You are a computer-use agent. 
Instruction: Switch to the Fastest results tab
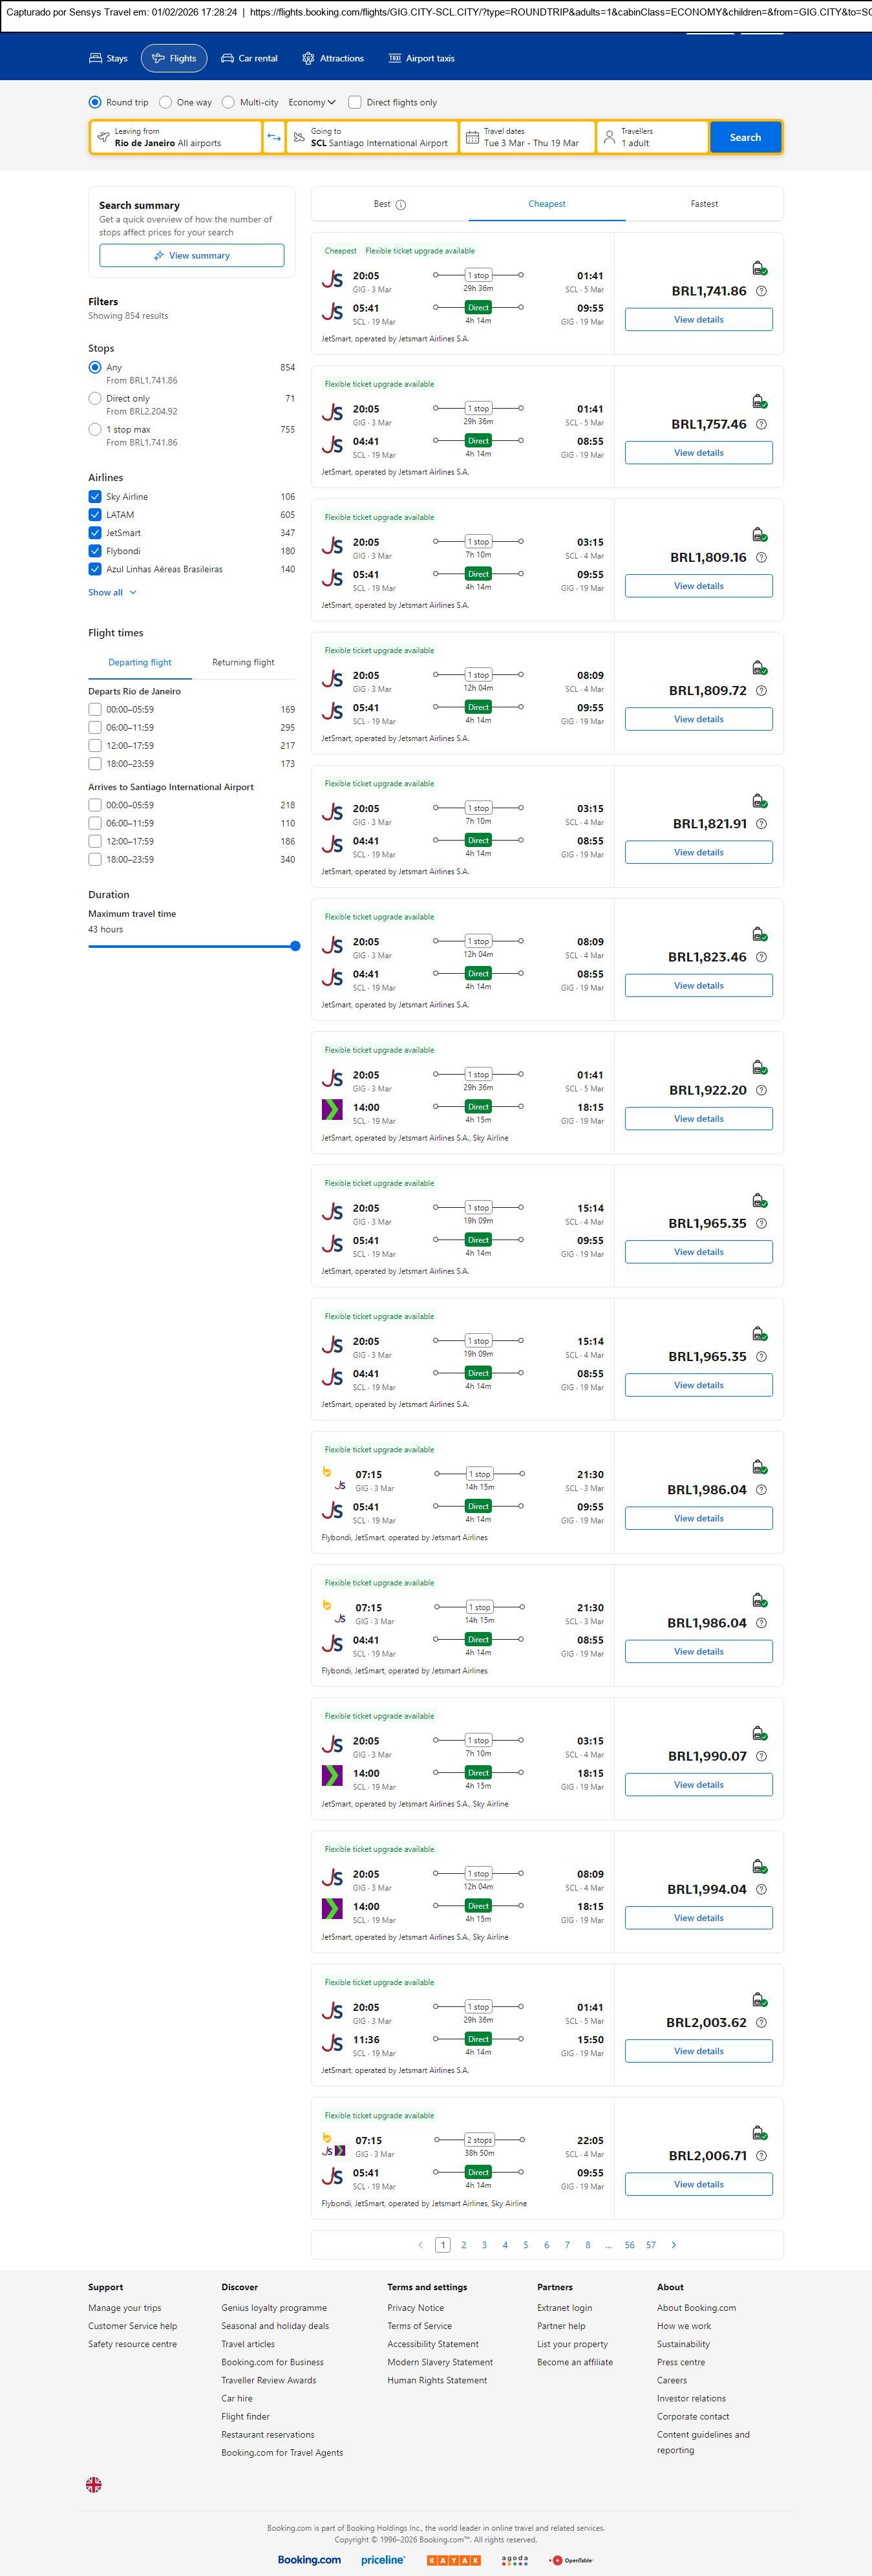704,204
